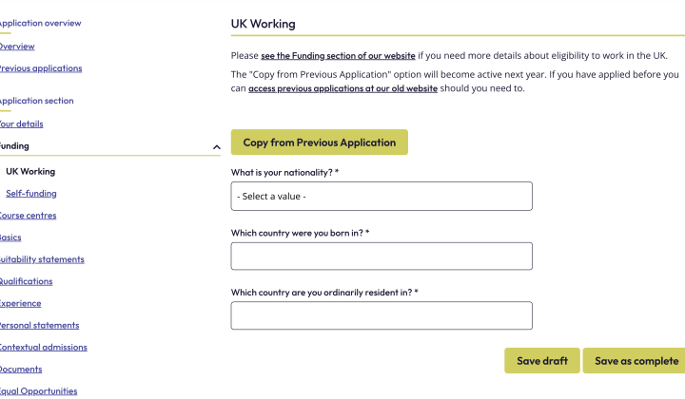Image resolution: width=685 pixels, height=399 pixels.
Task: Navigate to Your details section
Action: [x=21, y=123]
